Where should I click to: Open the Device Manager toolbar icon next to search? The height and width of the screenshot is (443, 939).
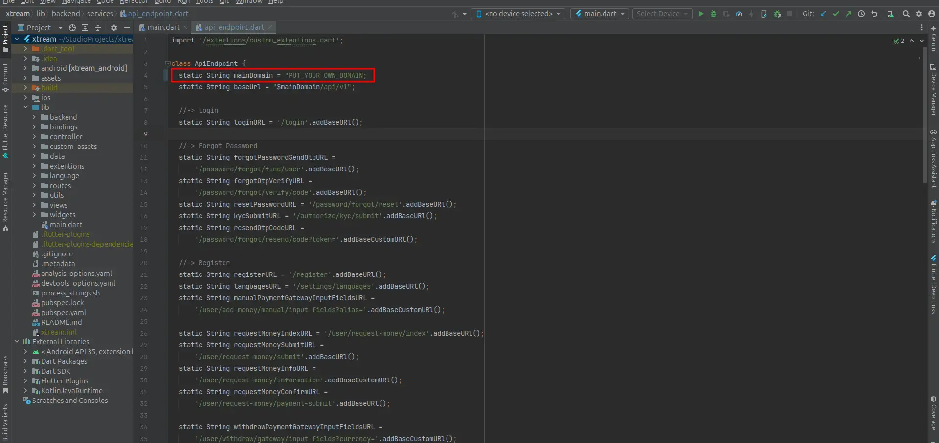pyautogui.click(x=890, y=14)
